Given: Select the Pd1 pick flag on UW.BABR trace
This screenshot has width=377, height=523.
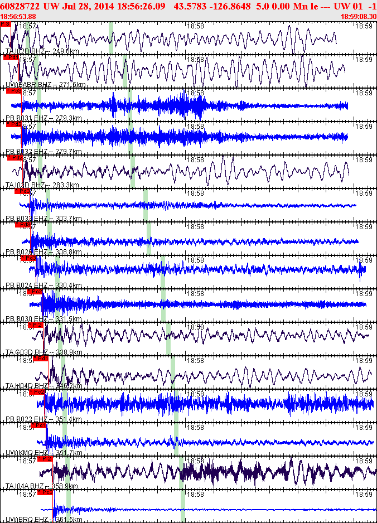Looking at the screenshot, I should pos(11,57).
